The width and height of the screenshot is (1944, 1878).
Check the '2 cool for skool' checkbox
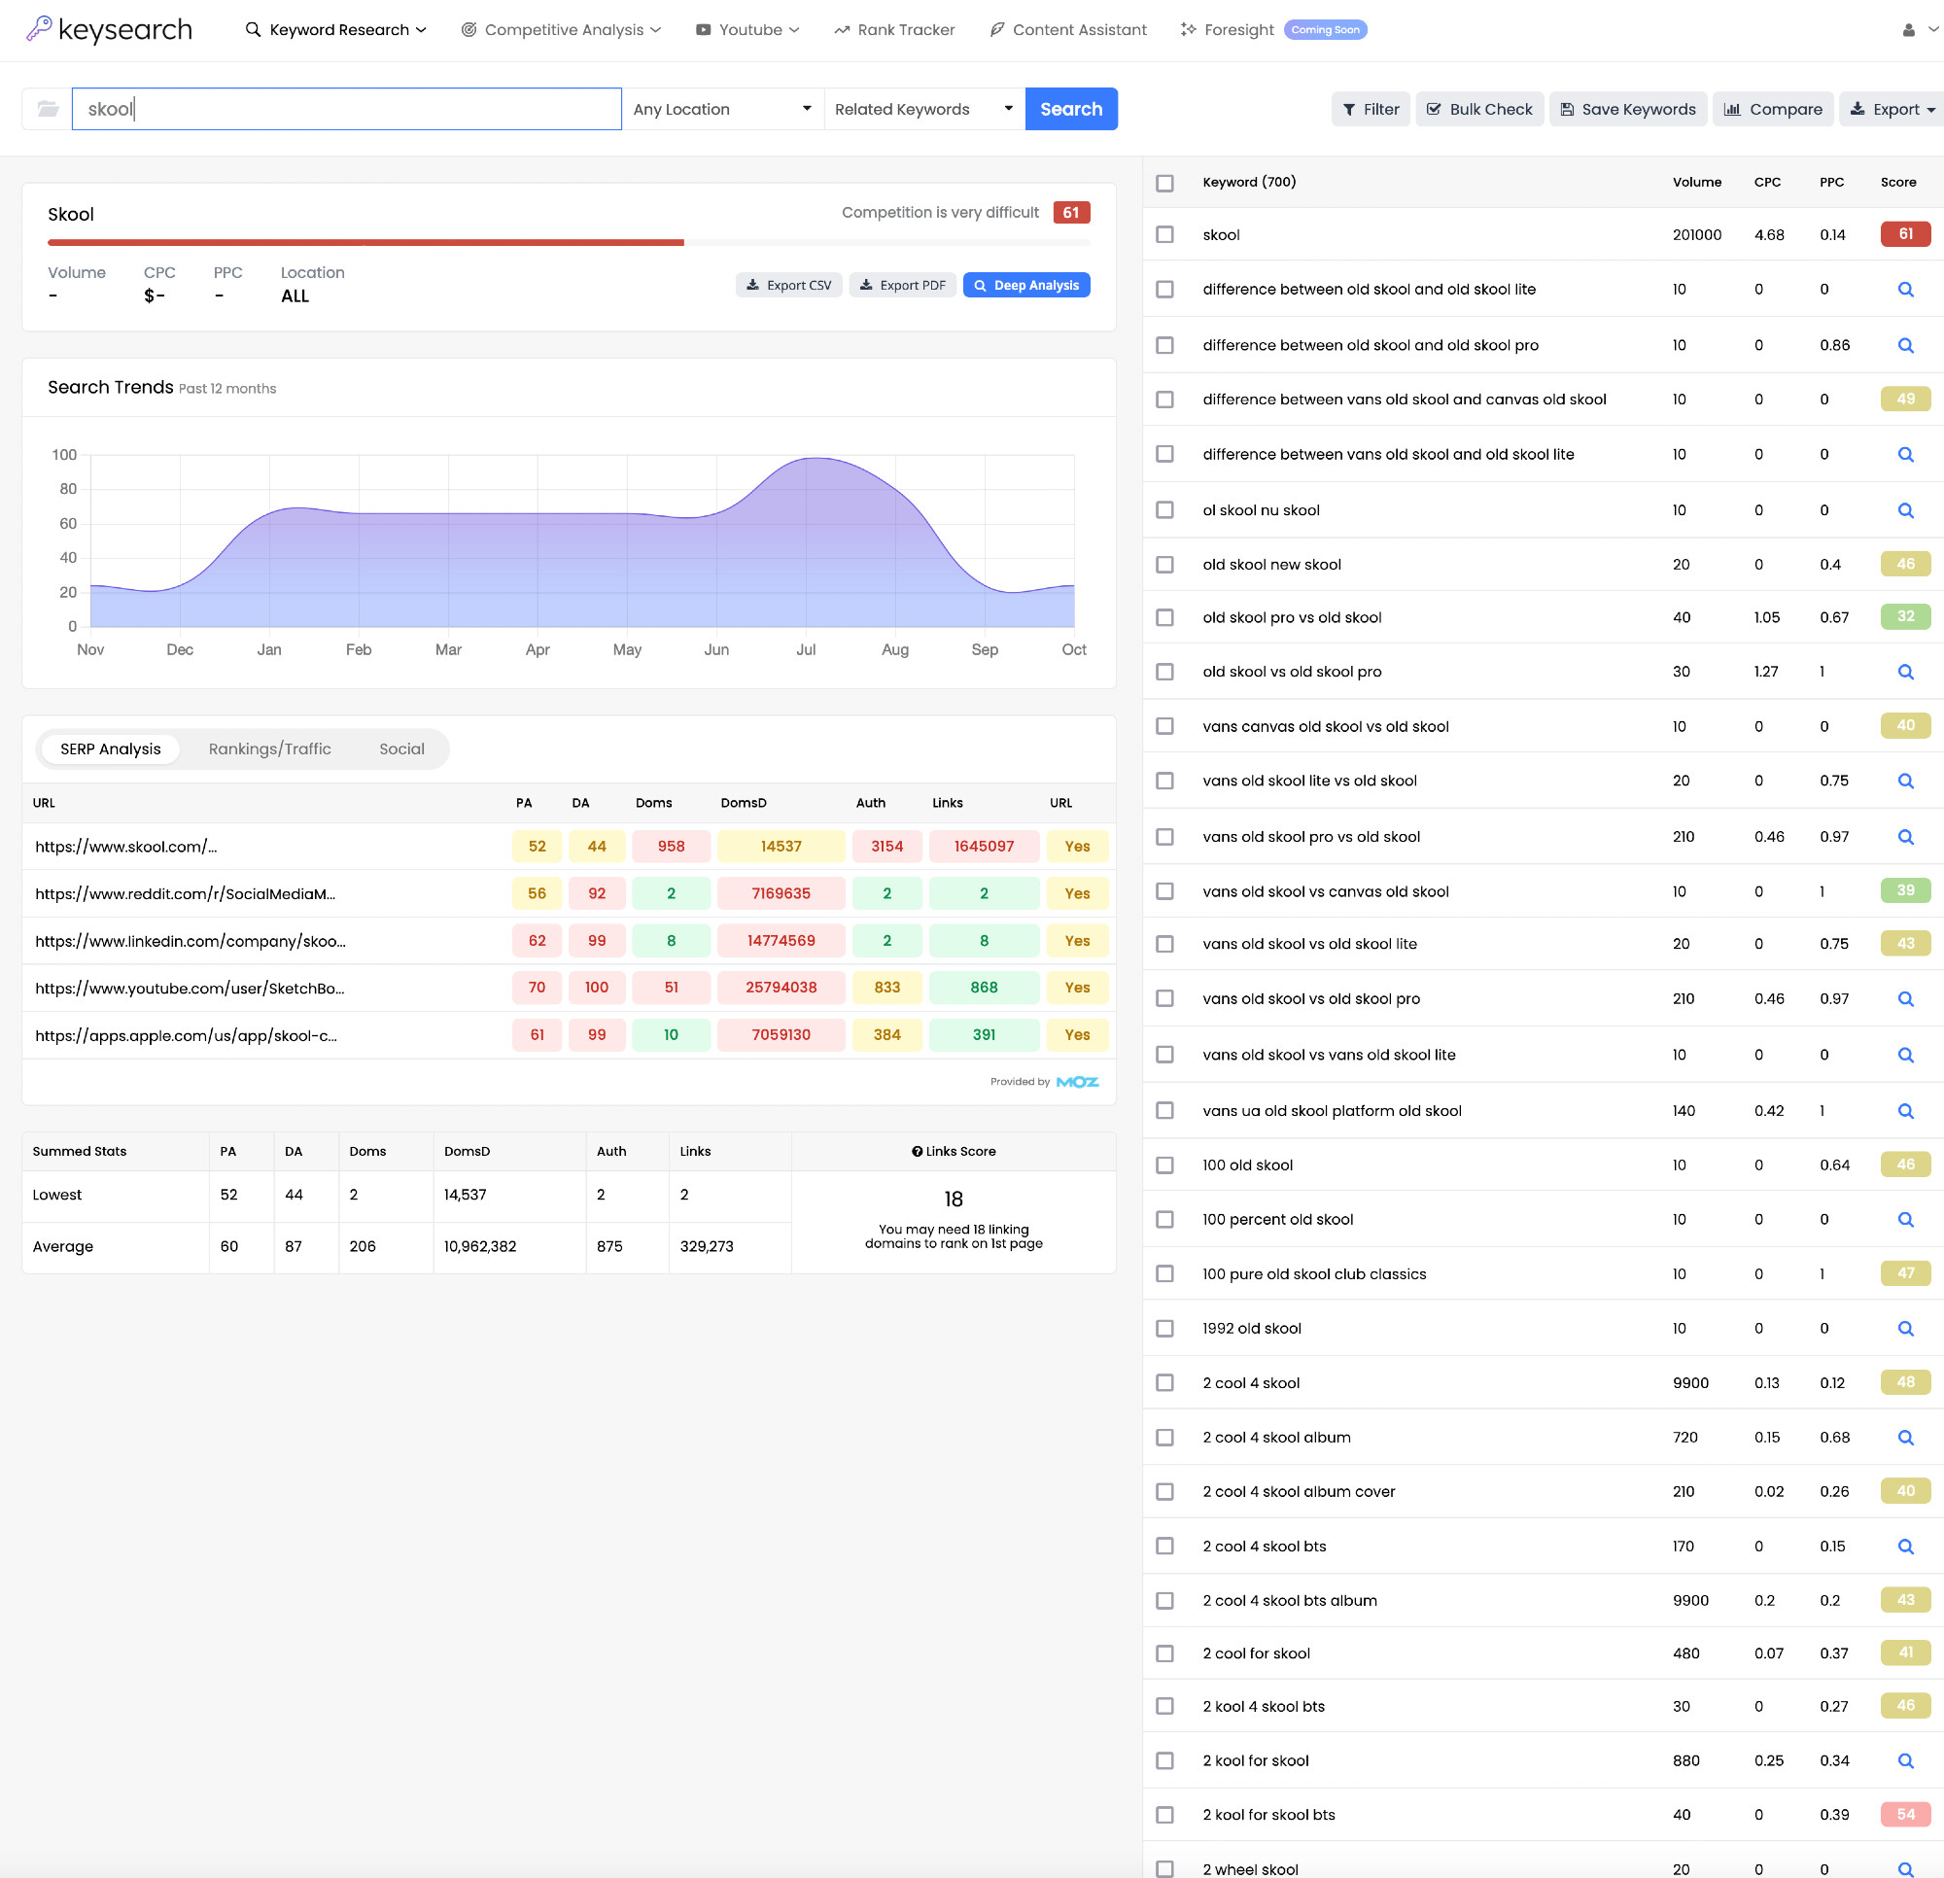click(x=1164, y=1653)
